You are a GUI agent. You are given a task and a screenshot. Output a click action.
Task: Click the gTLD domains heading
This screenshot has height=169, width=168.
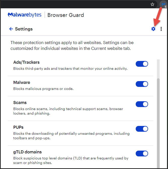27,152
